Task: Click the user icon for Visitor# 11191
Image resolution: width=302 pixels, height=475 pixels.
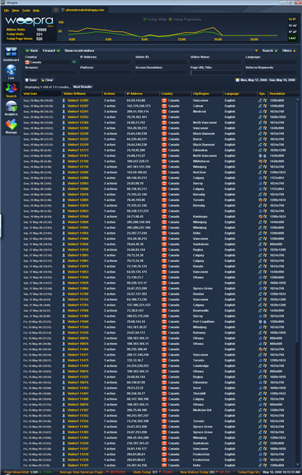Action: (x=64, y=465)
